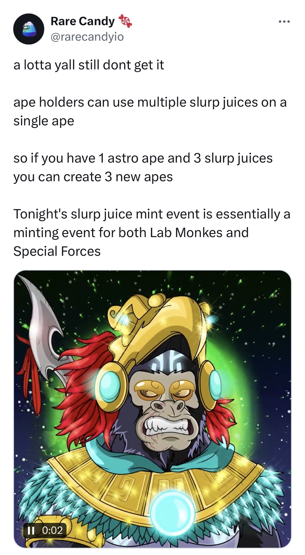Open the Rare Candy display name
This screenshot has width=305, height=555.
coord(82,21)
